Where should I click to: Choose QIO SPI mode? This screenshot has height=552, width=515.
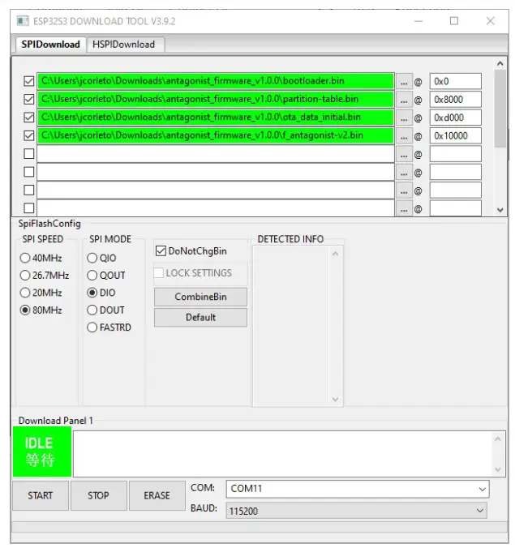101,258
